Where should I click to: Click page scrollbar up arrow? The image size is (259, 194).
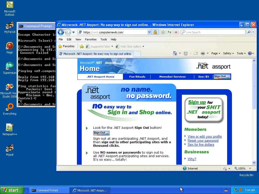pos(254,61)
